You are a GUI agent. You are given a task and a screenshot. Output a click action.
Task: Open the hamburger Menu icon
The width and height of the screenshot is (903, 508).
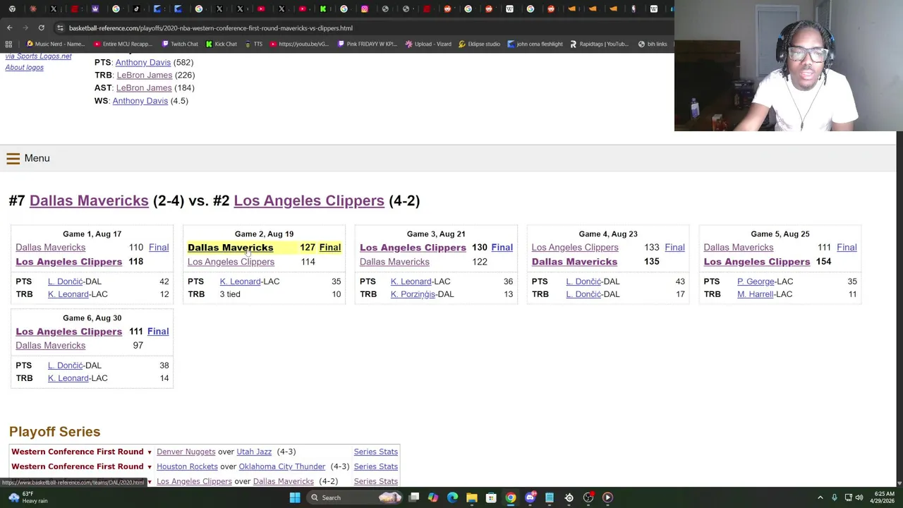(13, 159)
